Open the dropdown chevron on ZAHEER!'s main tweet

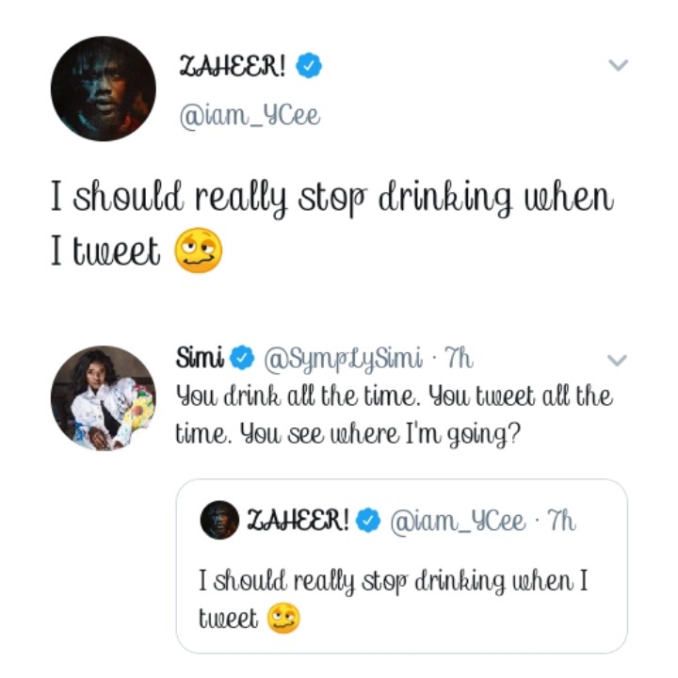618,66
